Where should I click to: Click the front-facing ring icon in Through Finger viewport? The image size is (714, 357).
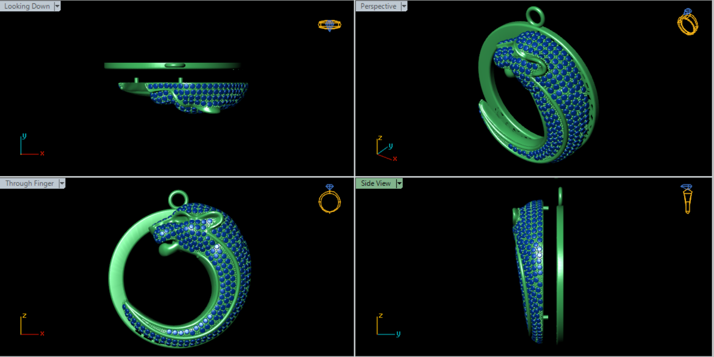click(330, 199)
